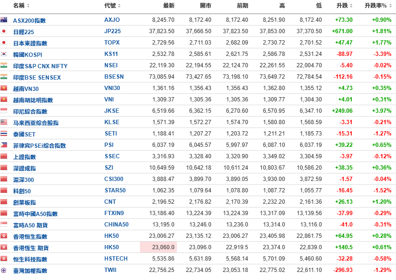The width and height of the screenshot is (396, 280).
Task: Click the Japan flag icon beside 日本東證指數
Action: tap(3, 42)
